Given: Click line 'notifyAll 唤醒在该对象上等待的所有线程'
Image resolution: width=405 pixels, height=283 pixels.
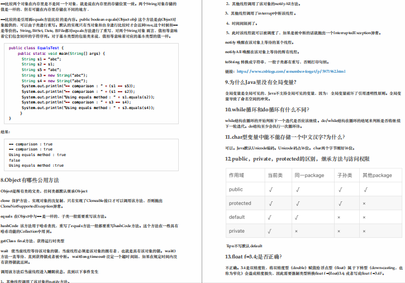Looking at the screenshot, I should 262,52.
